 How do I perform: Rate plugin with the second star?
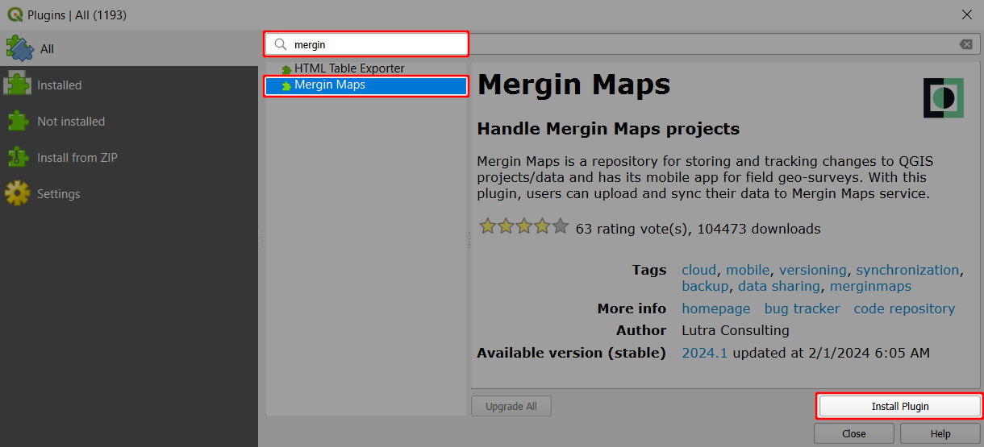coord(506,226)
